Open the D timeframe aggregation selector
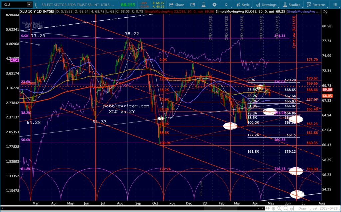This screenshot has width=341, height=212. point(227,5)
